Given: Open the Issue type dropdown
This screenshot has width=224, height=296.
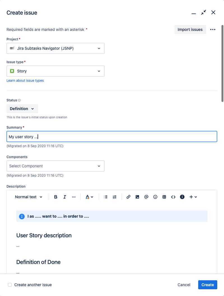Looking at the screenshot, I should tap(56, 71).
